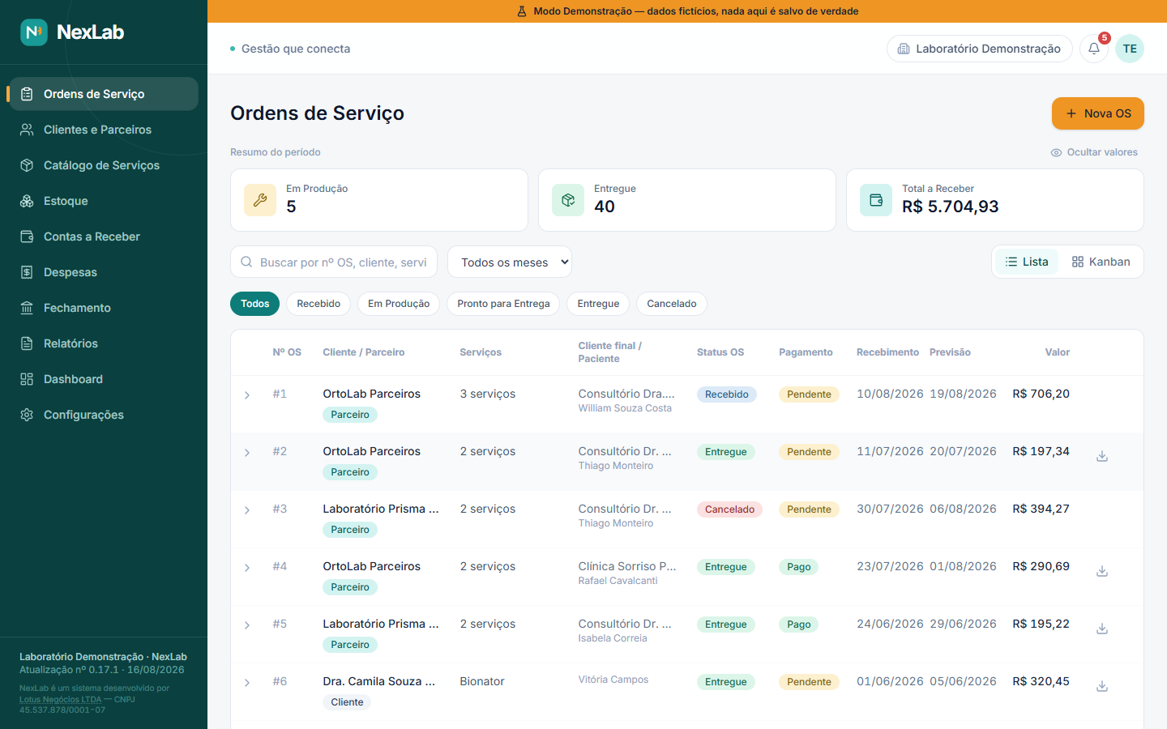Click the Entregue package icon
This screenshot has height=729, width=1167.
[568, 200]
